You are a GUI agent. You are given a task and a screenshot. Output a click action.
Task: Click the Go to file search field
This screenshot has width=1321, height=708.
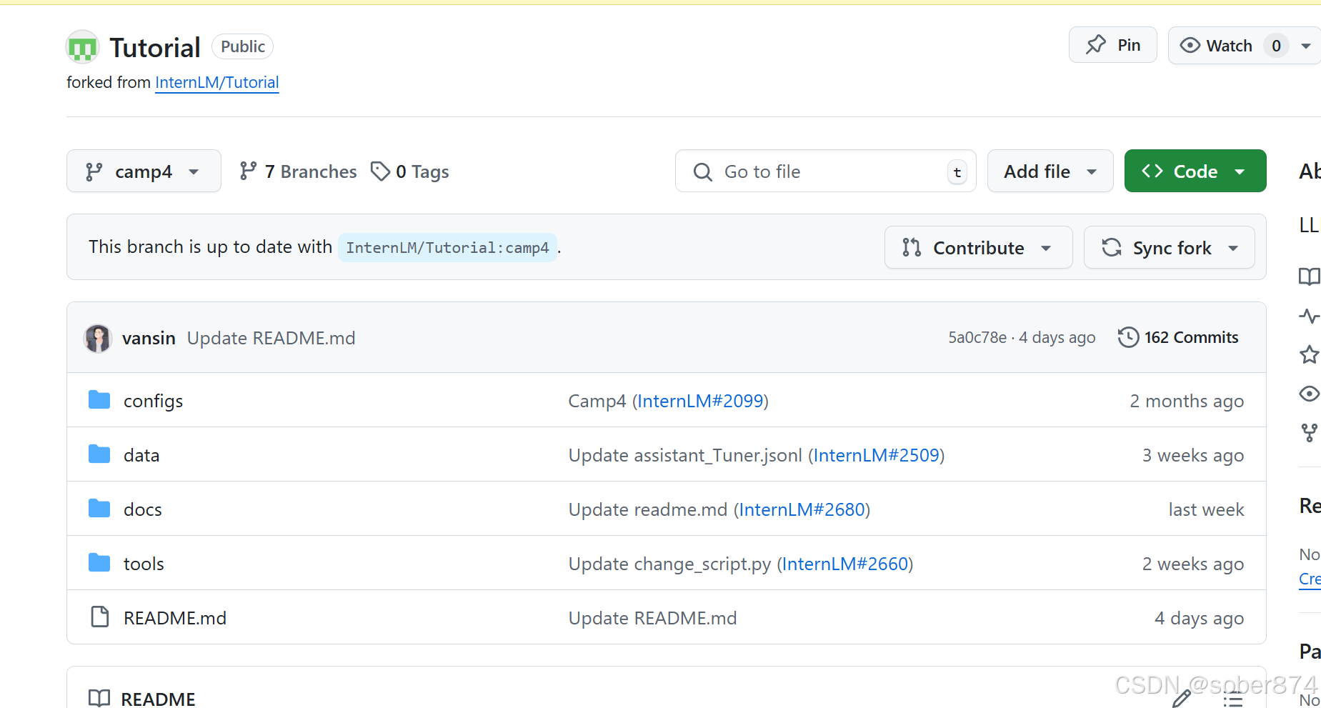point(825,171)
